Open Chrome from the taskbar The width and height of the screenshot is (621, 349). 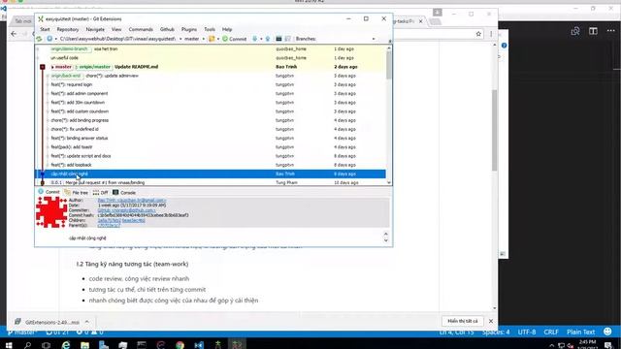click(180, 345)
